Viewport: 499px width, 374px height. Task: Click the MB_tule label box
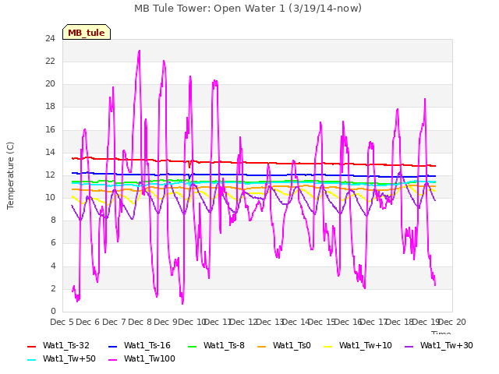pyautogui.click(x=87, y=32)
